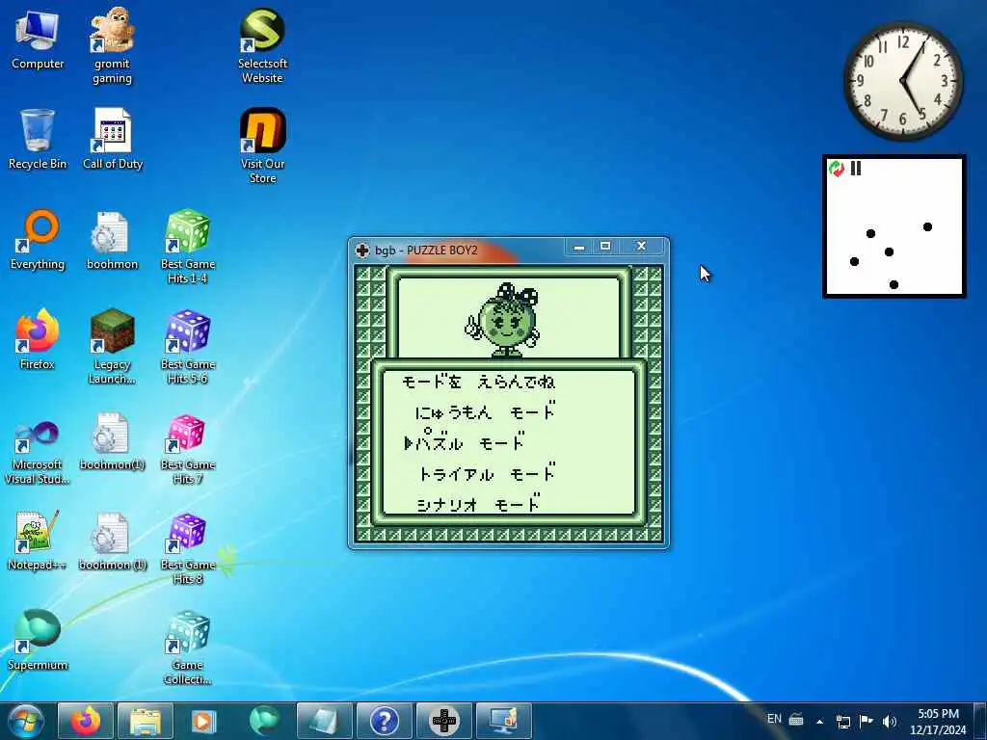Screen dimensions: 987x740
Task: Click the パズル モード menu option
Action: [465, 440]
